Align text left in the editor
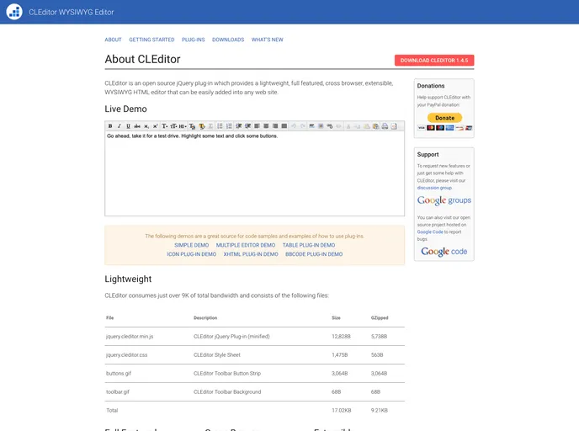Viewport: 579px width, 431px height. tap(257, 126)
